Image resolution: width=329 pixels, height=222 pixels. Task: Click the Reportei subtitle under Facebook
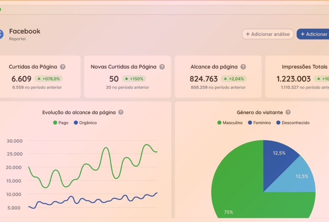[x=17, y=39]
